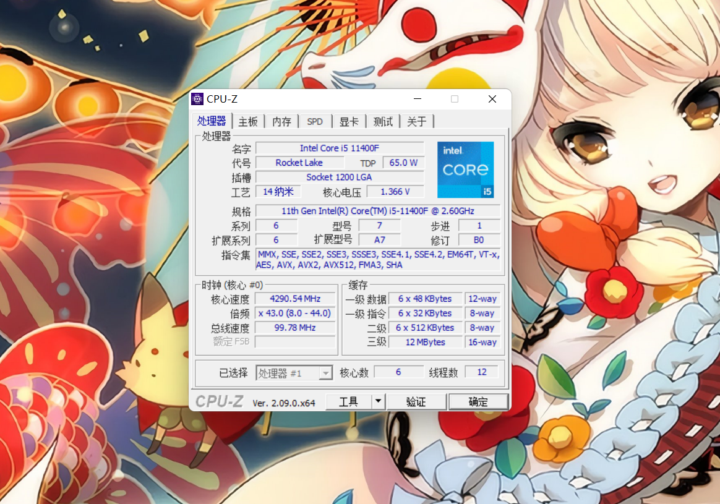Click the 工具 button

click(348, 401)
